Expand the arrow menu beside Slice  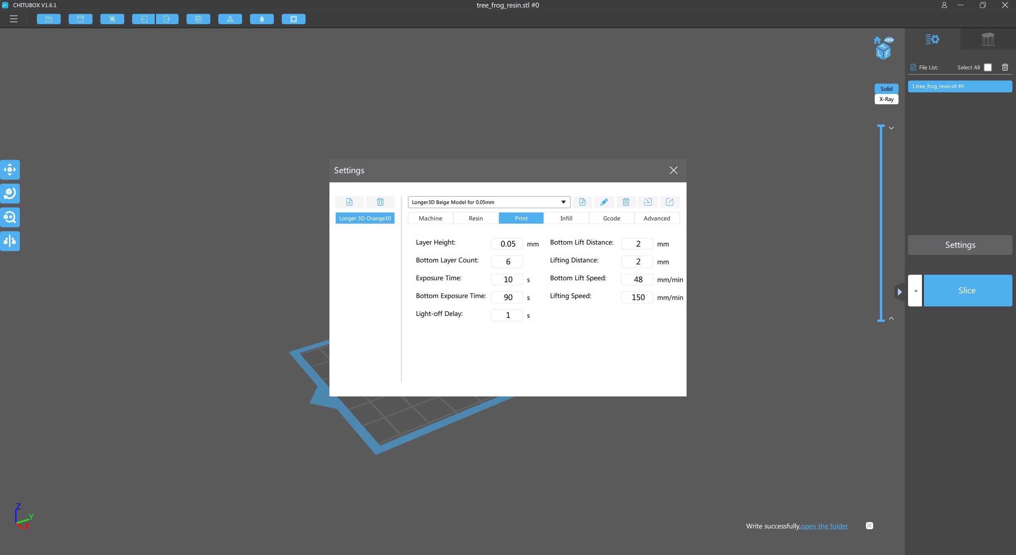pyautogui.click(x=915, y=291)
